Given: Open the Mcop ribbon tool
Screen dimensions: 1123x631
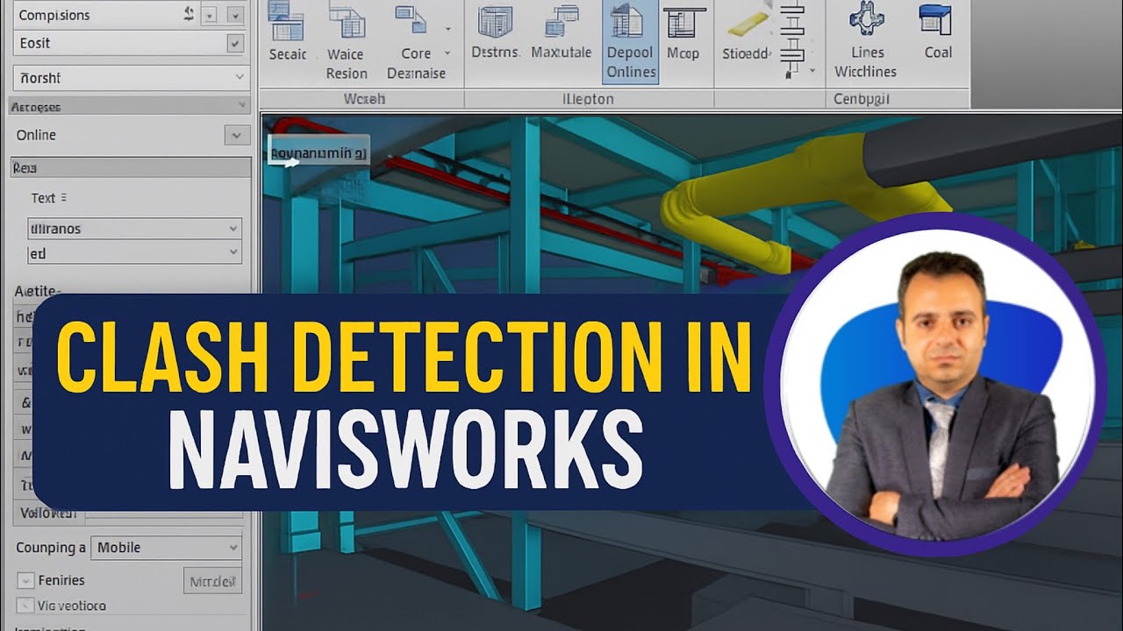Looking at the screenshot, I should tap(683, 33).
